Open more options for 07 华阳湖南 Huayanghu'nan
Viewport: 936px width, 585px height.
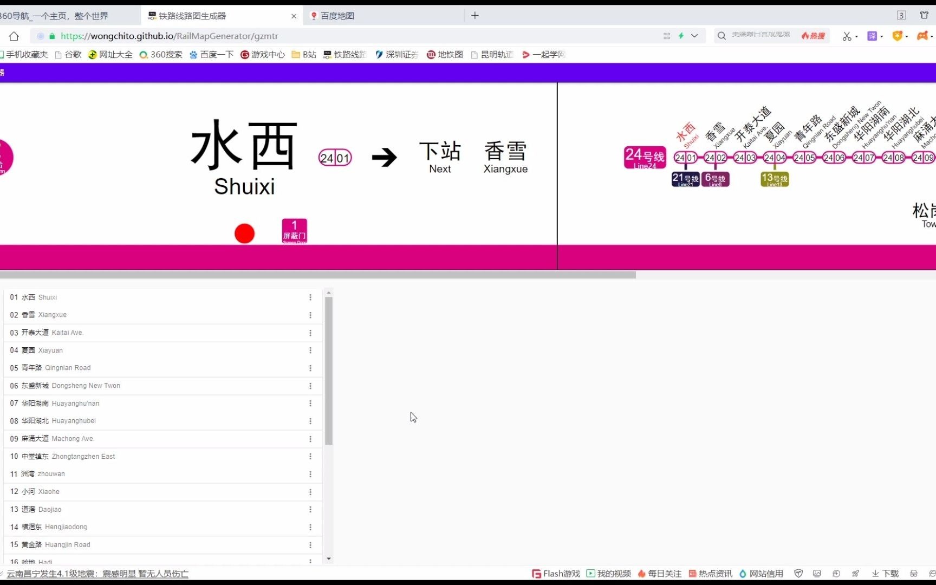pyautogui.click(x=310, y=404)
